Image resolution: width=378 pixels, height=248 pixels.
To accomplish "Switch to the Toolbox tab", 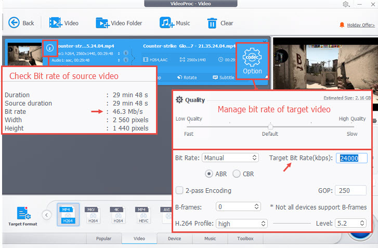I will tap(245, 238).
